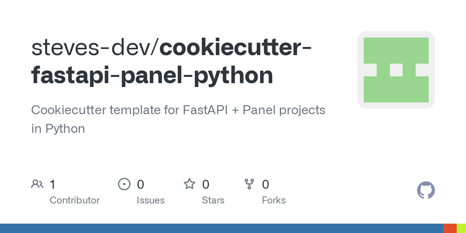Click the blue language bar segment
This screenshot has width=466, height=233.
tap(222, 228)
